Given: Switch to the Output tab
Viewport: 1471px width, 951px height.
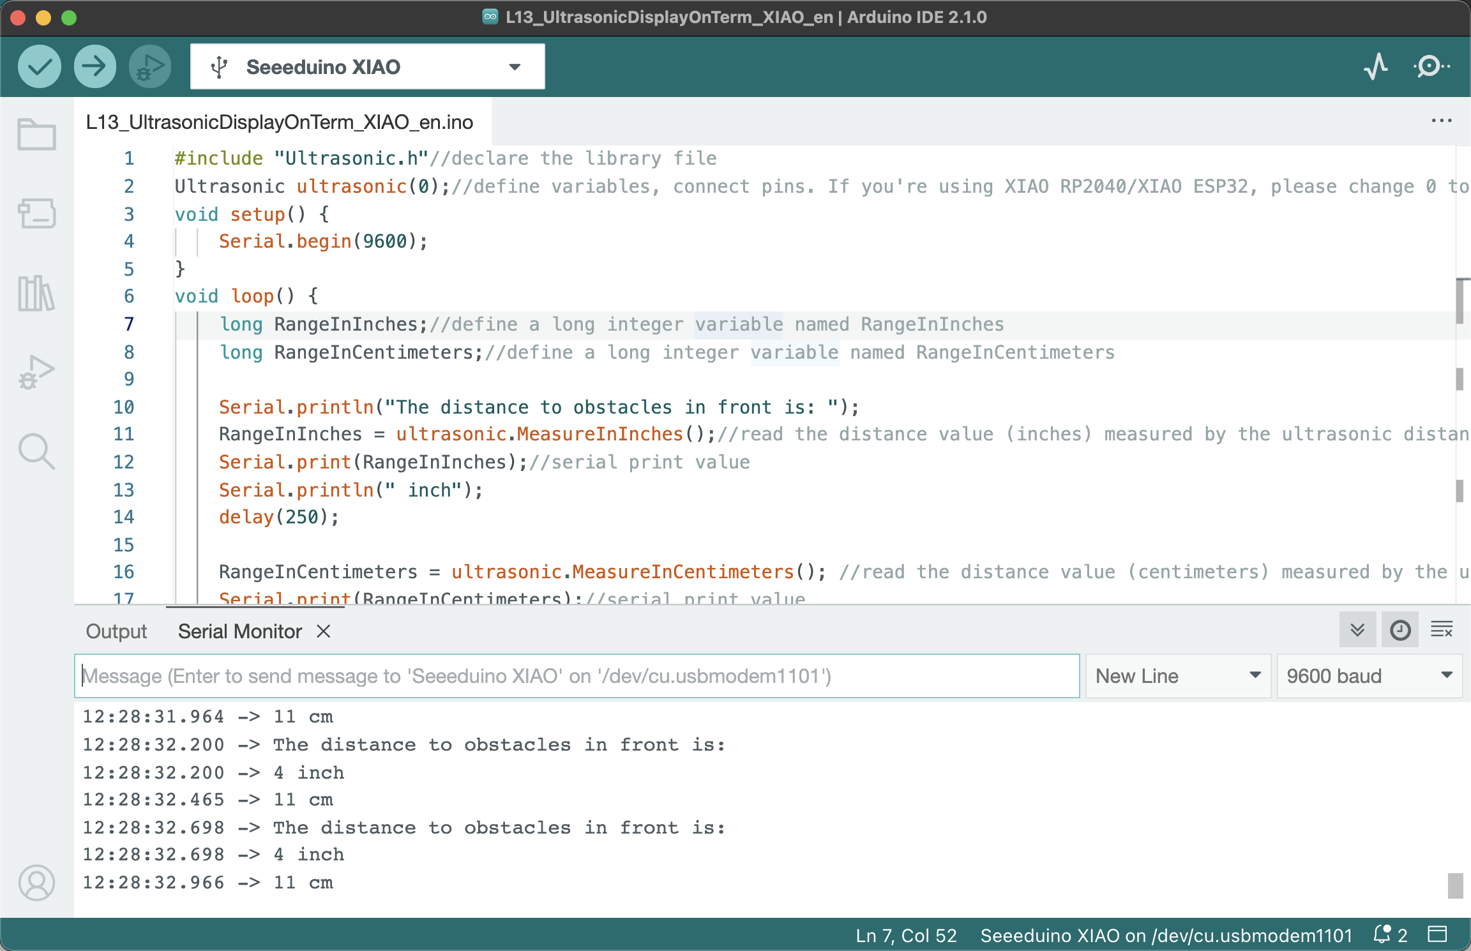Looking at the screenshot, I should [116, 631].
